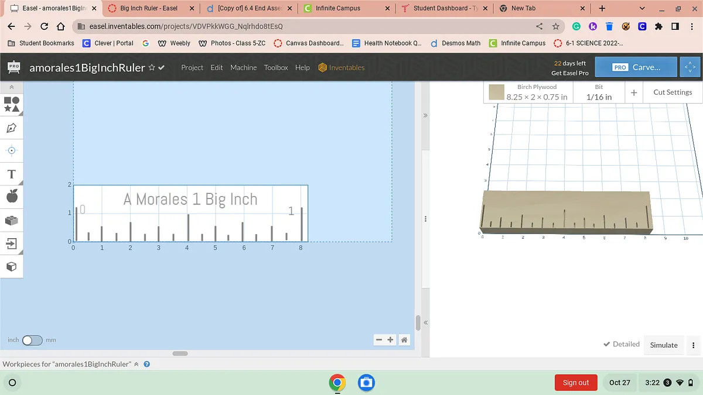Open the building block apps icon

pos(12,221)
